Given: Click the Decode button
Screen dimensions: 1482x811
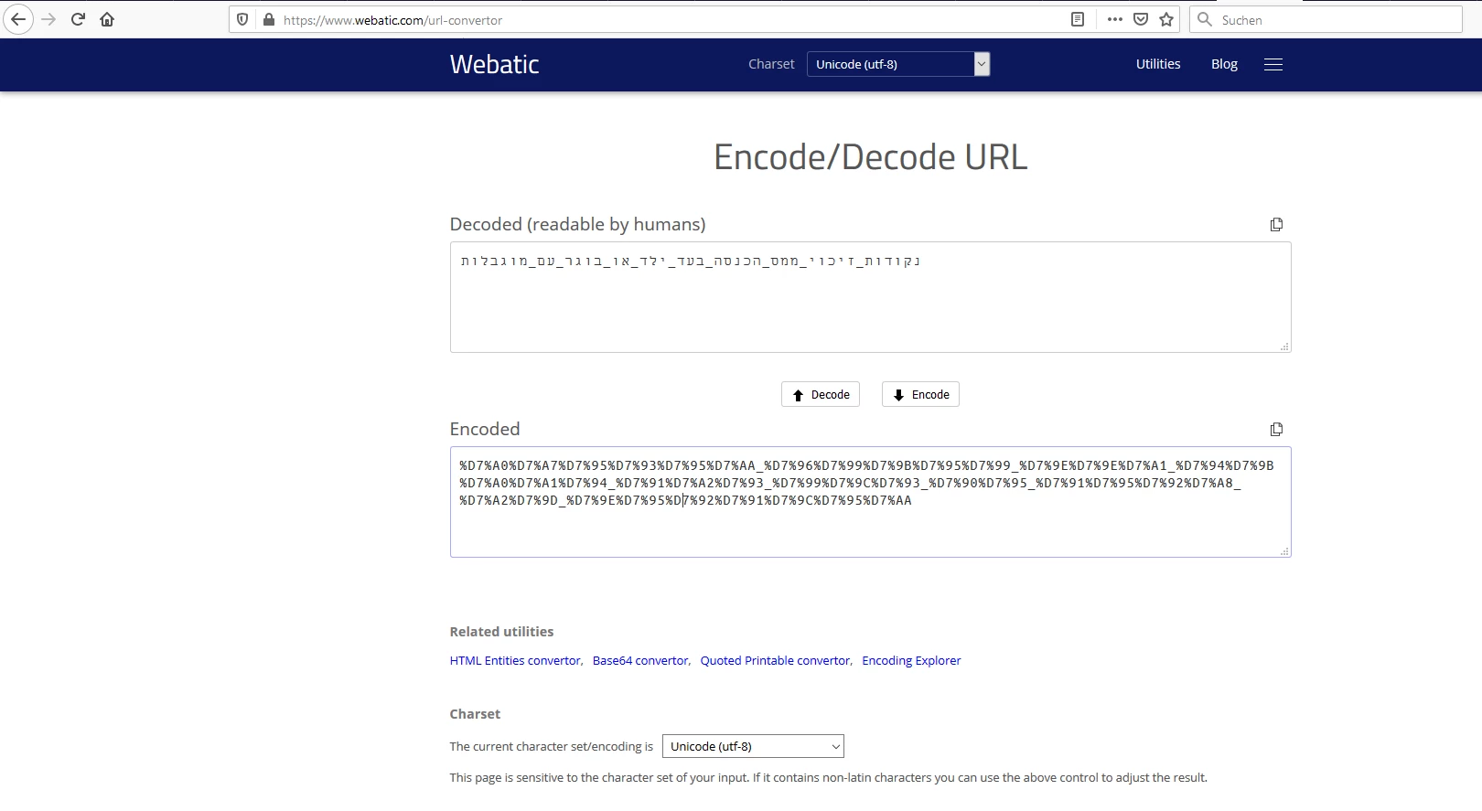Looking at the screenshot, I should (x=821, y=394).
